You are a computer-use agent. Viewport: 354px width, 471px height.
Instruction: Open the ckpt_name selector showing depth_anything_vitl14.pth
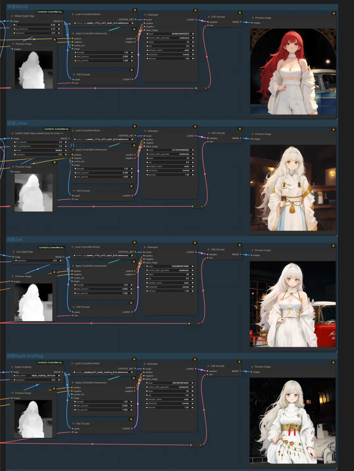pos(37,375)
